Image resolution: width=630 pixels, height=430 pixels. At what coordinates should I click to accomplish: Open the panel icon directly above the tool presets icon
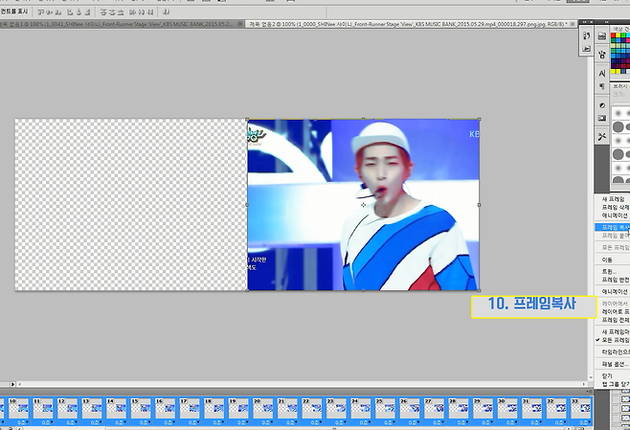tap(602, 118)
